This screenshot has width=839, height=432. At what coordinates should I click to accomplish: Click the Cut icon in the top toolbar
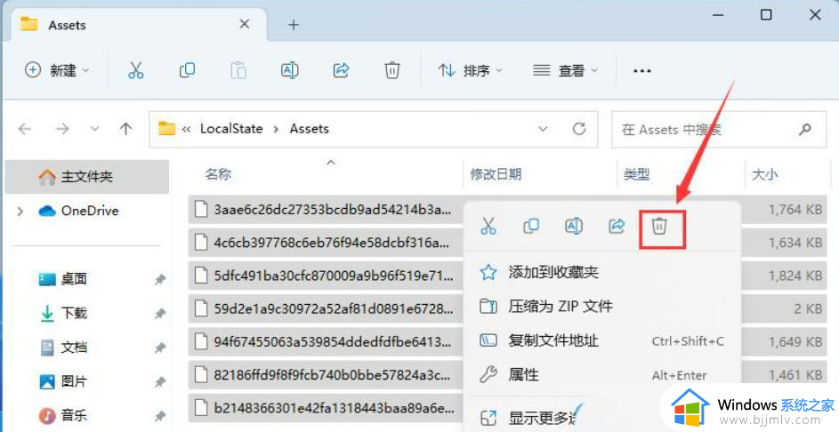136,70
